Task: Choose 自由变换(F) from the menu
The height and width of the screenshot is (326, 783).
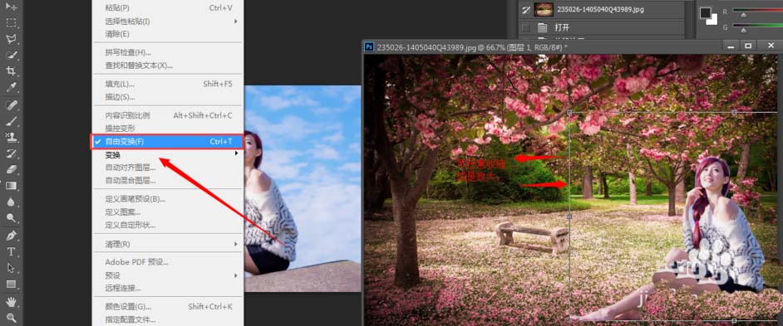Action: [167, 142]
